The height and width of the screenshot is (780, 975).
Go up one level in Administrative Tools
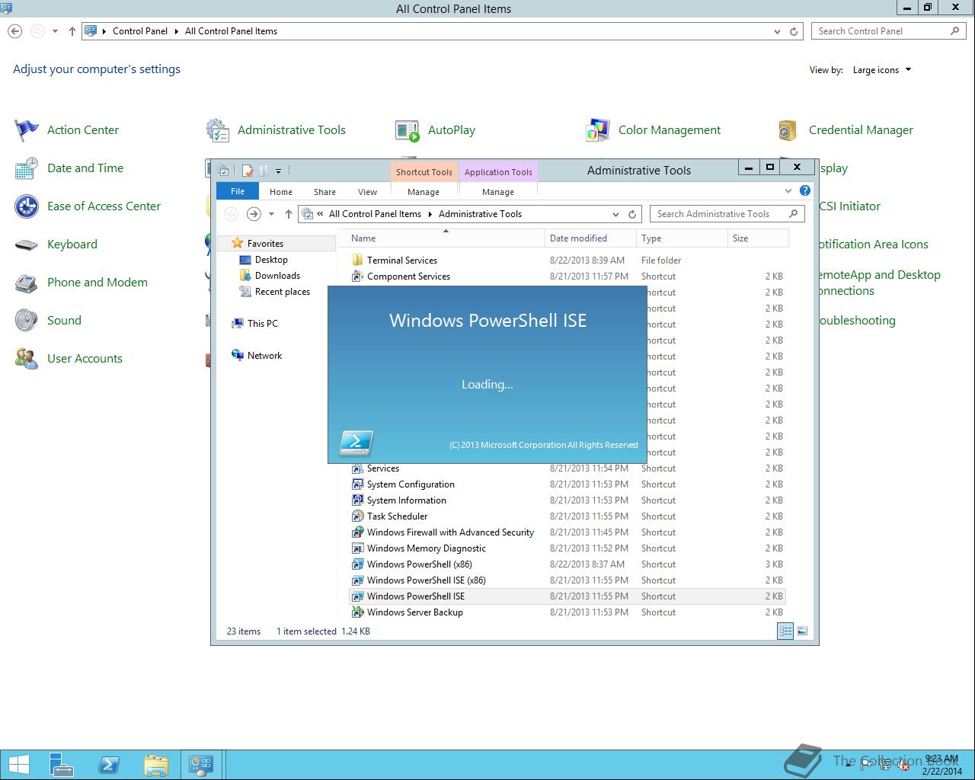[288, 214]
